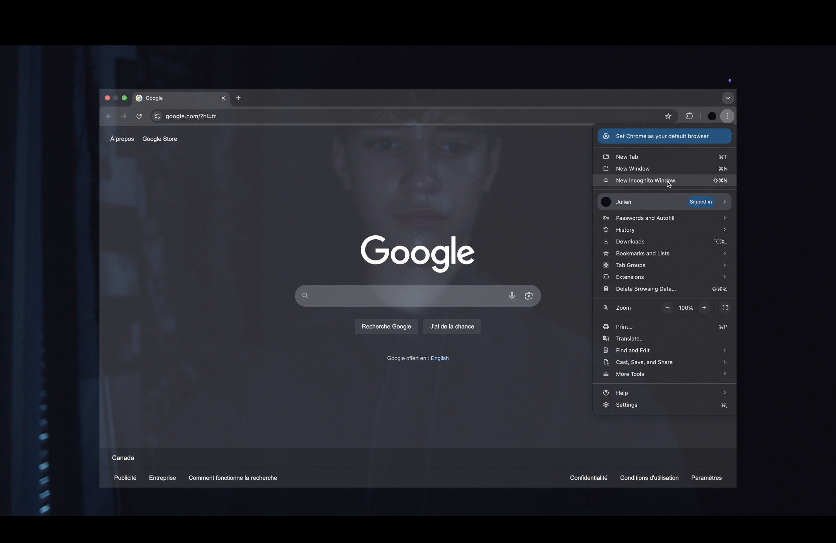This screenshot has width=836, height=543.
Task: Switch Google to English via the link
Action: (439, 358)
